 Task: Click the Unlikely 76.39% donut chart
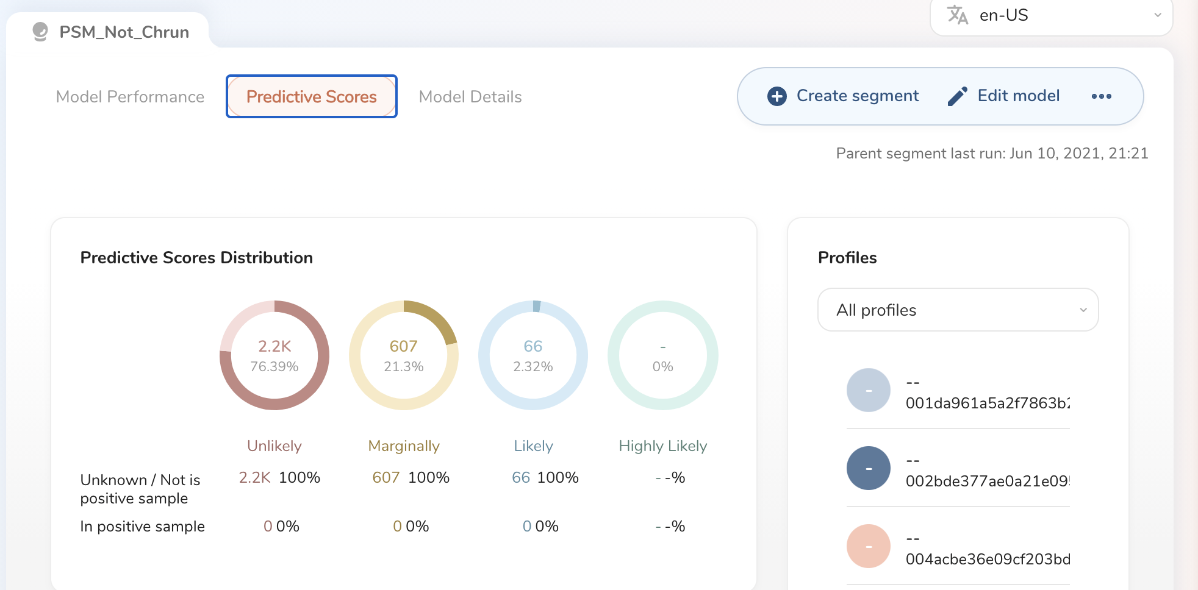click(x=274, y=355)
